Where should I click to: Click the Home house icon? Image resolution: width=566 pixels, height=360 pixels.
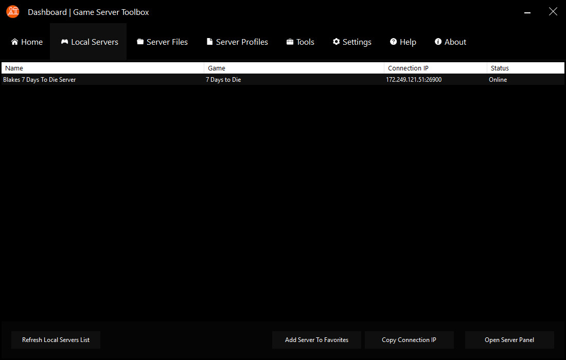[14, 42]
